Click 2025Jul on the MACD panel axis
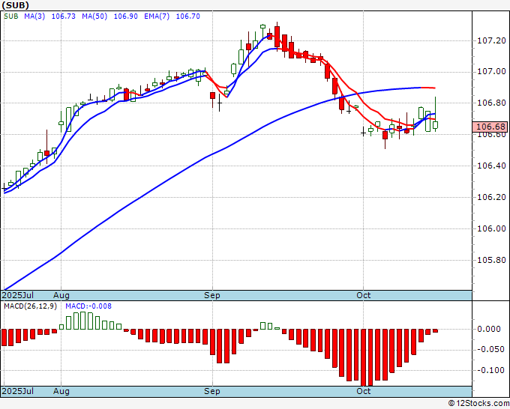Screen dimensions: 510x409 18,391
